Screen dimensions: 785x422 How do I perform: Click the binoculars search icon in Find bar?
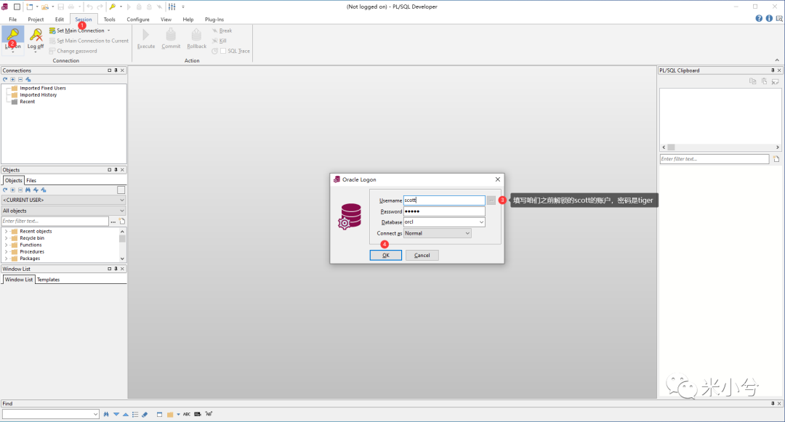point(106,414)
